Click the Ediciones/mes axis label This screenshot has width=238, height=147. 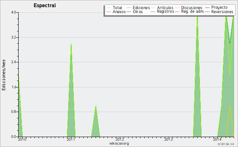pos(4,75)
